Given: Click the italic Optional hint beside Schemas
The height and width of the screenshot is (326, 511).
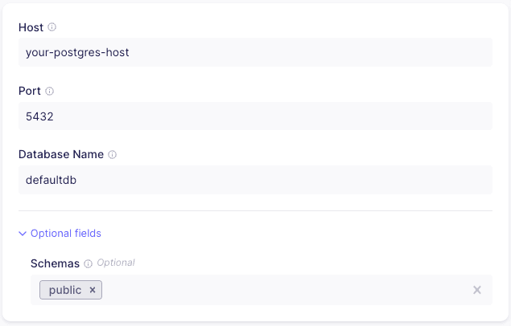Looking at the screenshot, I should pos(116,263).
